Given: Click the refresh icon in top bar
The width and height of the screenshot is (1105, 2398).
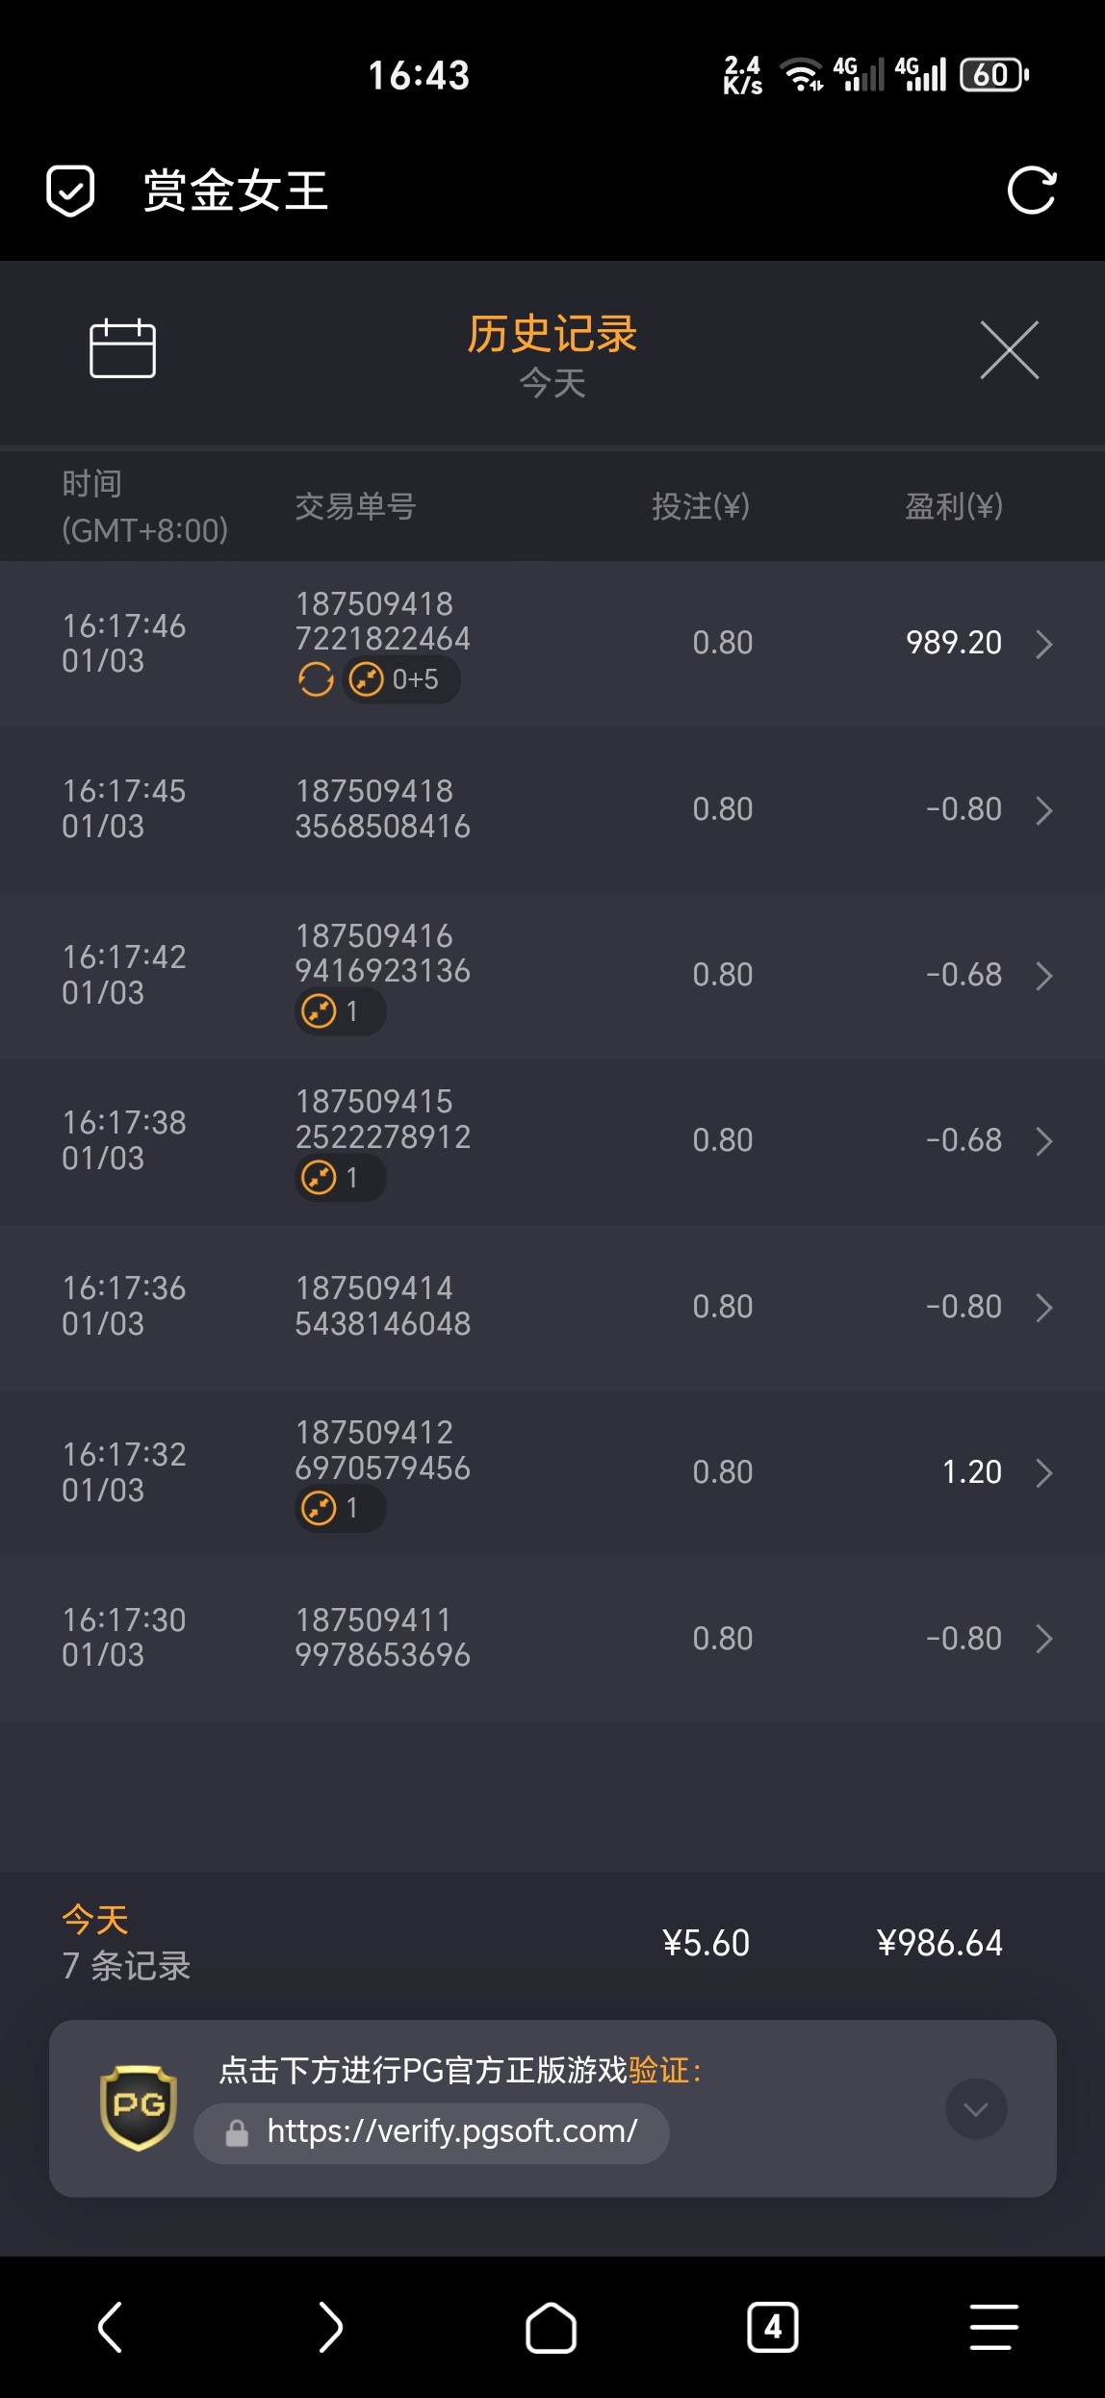Looking at the screenshot, I should click(x=1031, y=190).
